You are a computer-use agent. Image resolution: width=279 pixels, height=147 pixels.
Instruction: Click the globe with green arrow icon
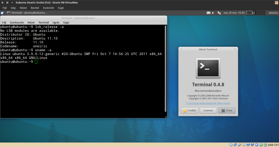pos(261,145)
